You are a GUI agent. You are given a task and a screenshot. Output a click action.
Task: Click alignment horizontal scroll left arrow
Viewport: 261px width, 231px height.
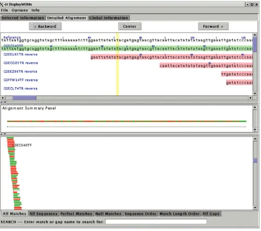(3, 98)
